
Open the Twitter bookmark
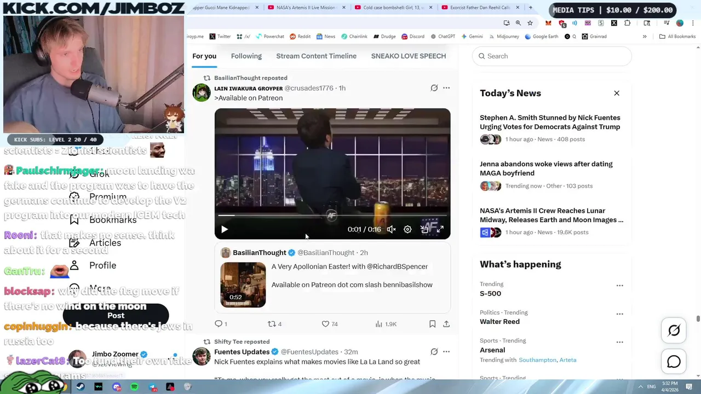click(x=220, y=37)
